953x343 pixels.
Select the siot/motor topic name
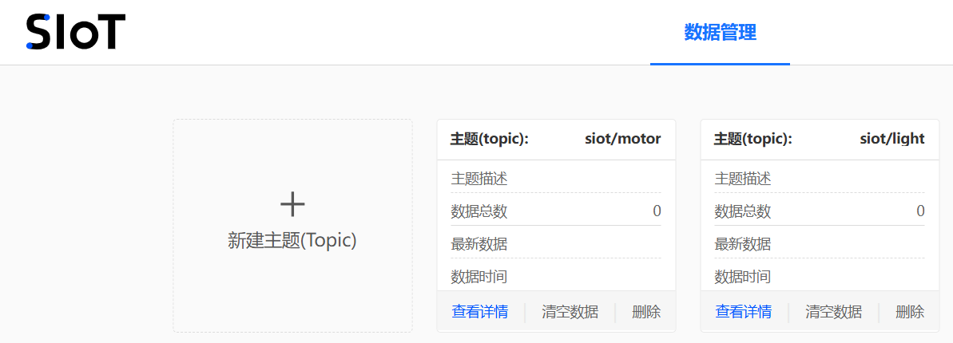tap(623, 139)
